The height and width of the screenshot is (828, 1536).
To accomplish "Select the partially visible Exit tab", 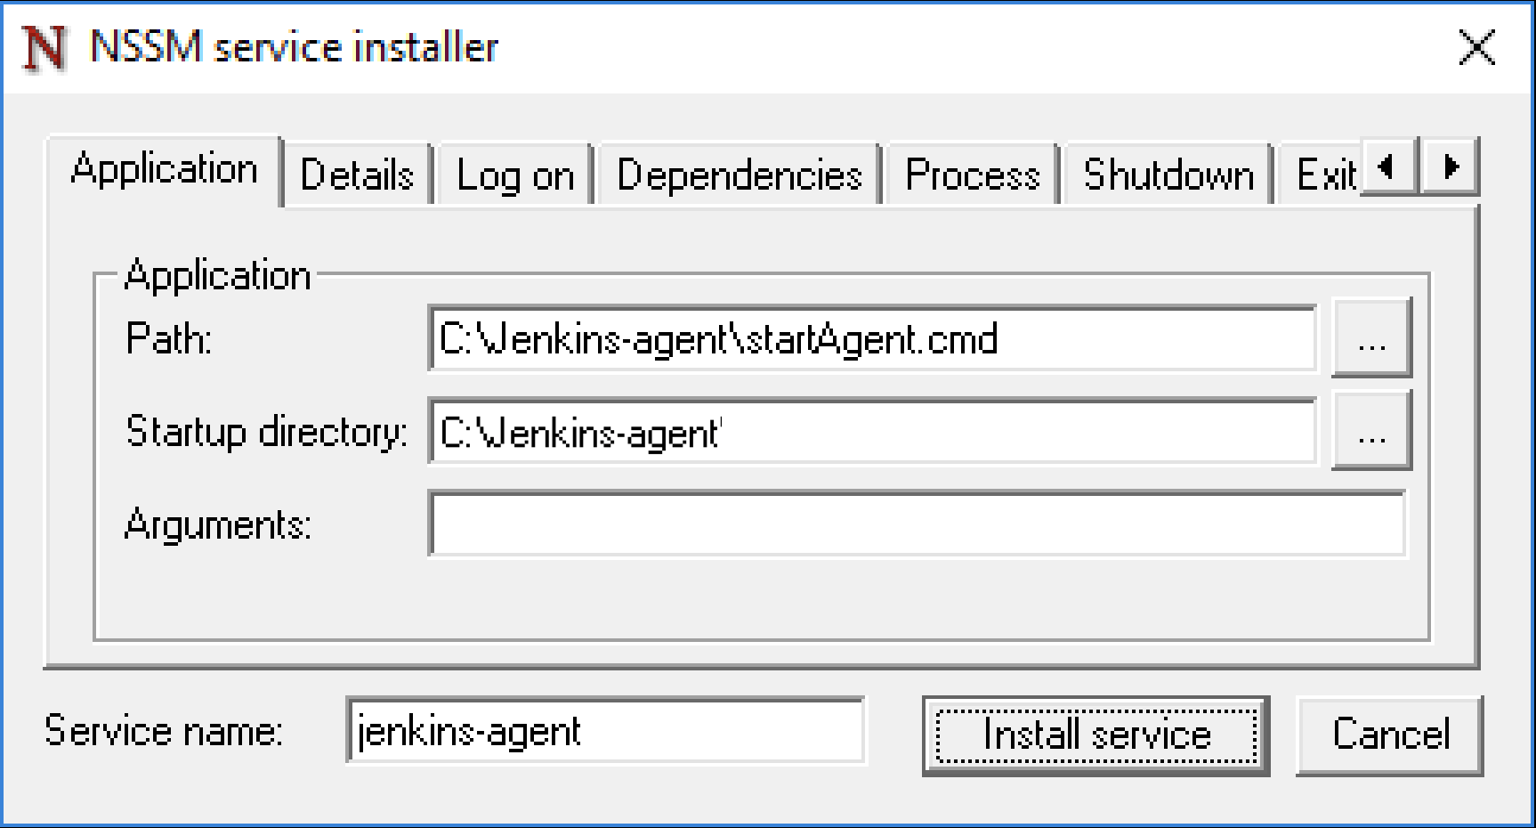I will pyautogui.click(x=1324, y=175).
